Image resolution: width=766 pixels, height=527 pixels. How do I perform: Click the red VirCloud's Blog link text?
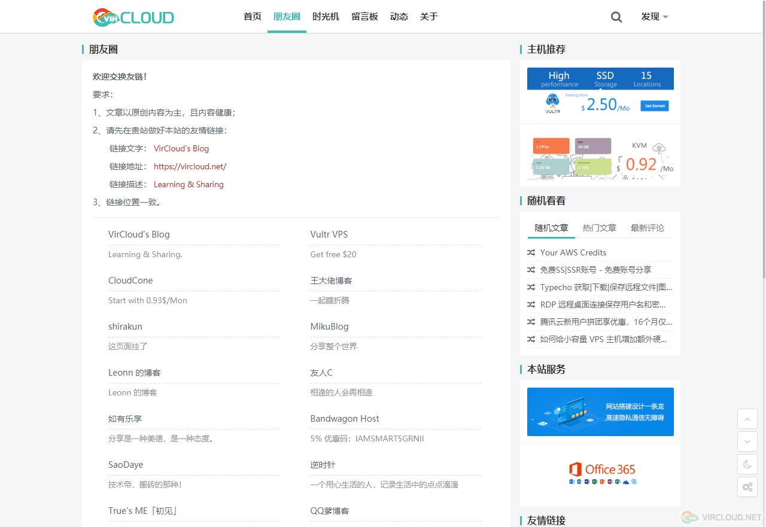coord(181,148)
